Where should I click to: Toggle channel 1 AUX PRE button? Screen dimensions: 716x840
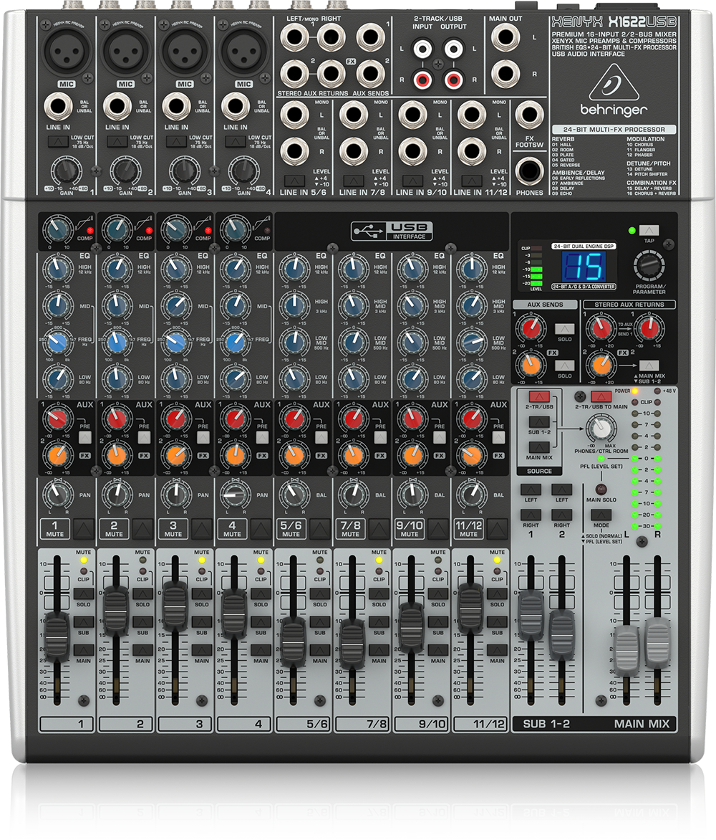[85, 438]
